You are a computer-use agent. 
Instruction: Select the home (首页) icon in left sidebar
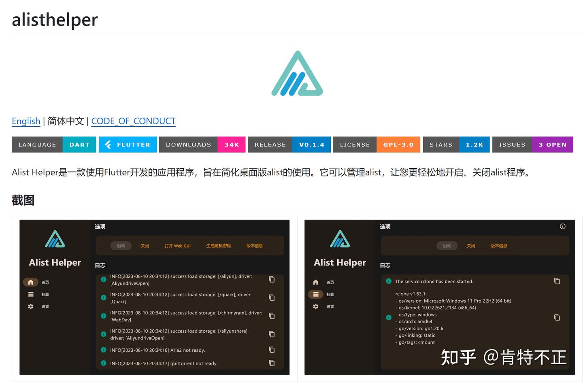(30, 282)
